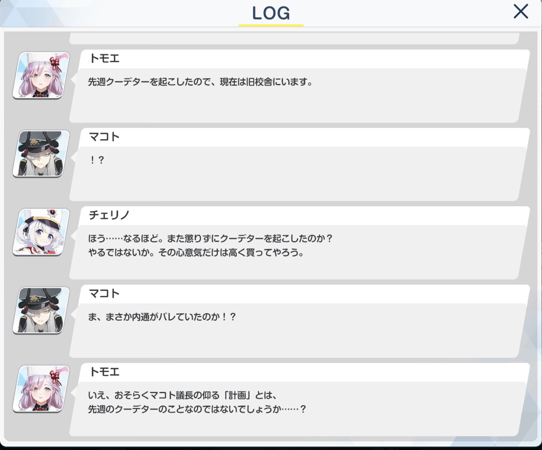Click Makoto's portrait beside the 内通 message
The width and height of the screenshot is (542, 450).
(41, 311)
